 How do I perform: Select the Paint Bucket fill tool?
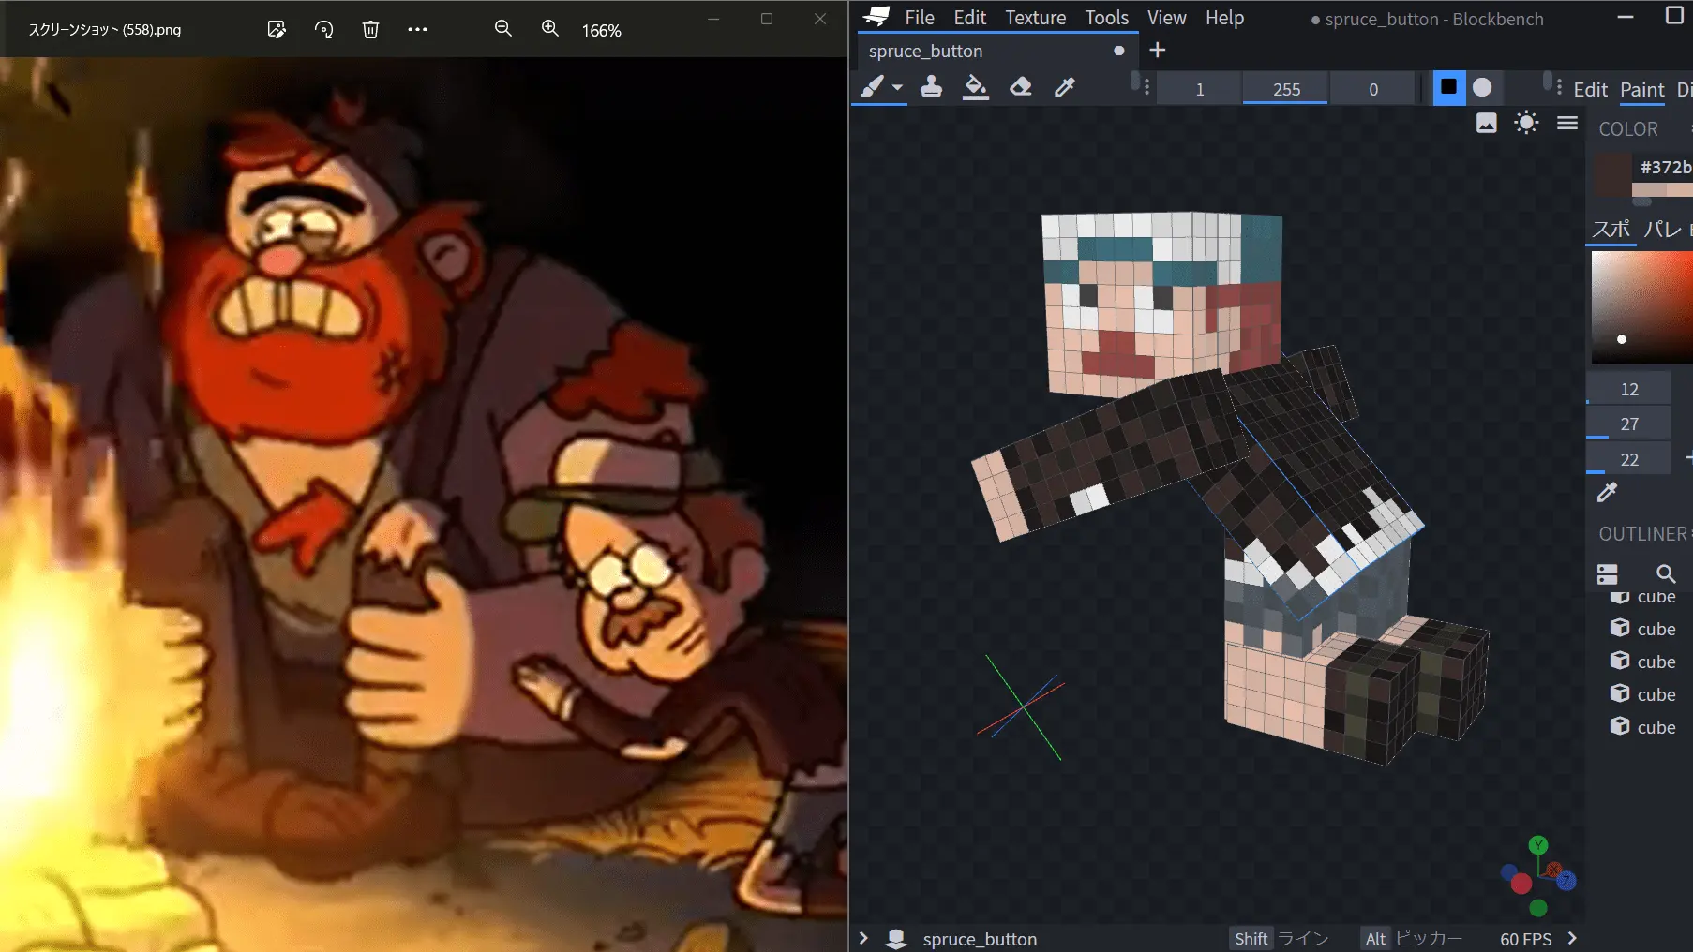pyautogui.click(x=975, y=87)
